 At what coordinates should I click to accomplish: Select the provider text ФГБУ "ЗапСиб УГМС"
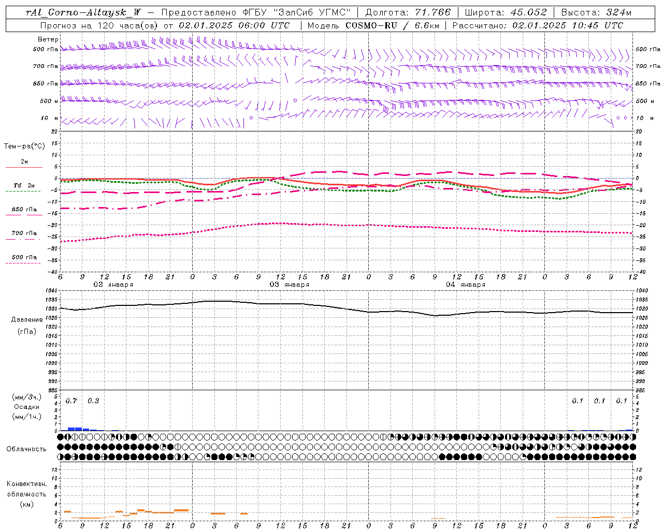point(296,12)
